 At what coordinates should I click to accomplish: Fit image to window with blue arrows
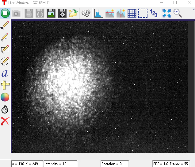pos(167,13)
